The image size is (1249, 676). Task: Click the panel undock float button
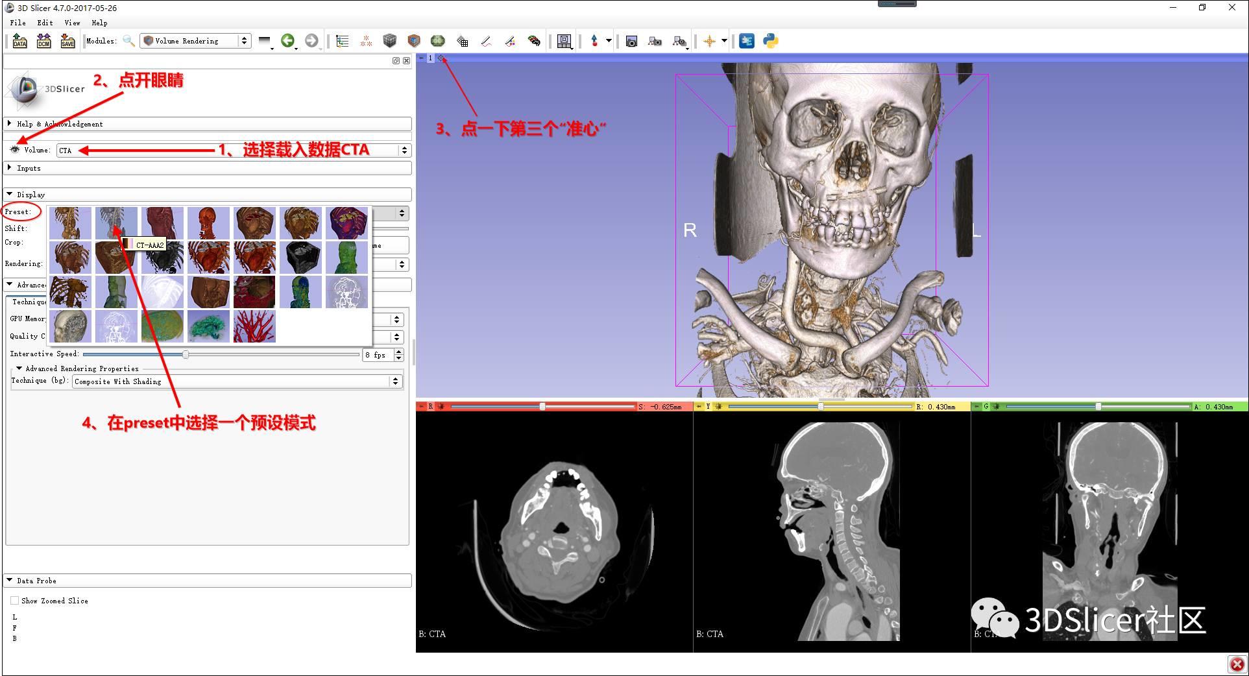(396, 60)
